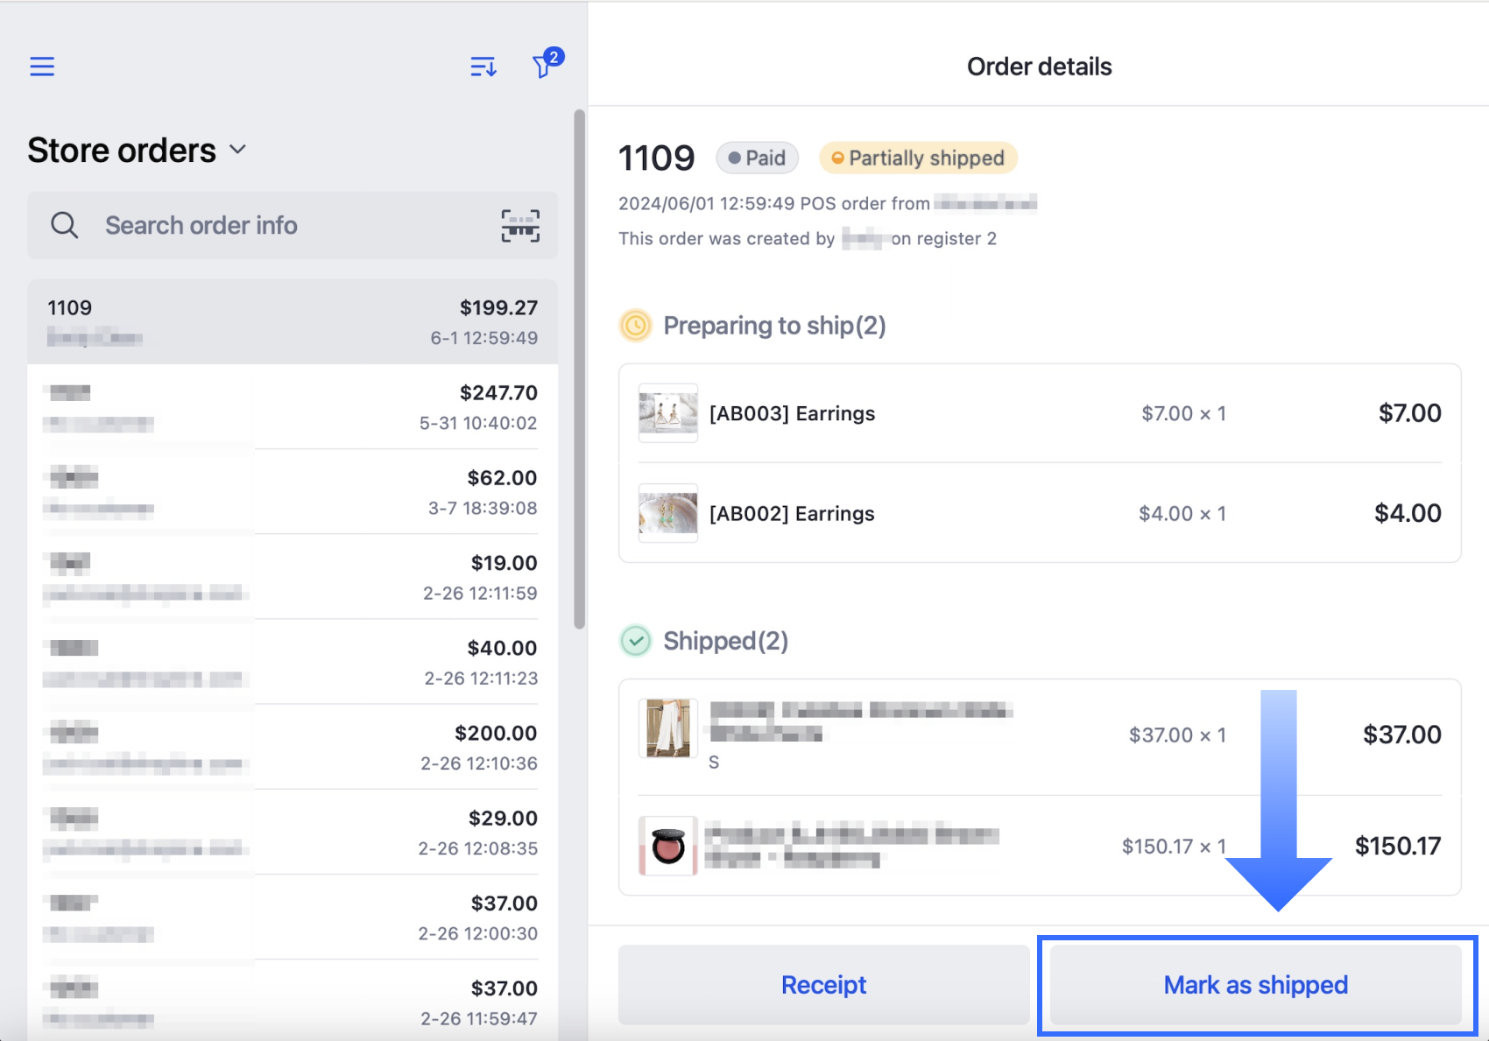1489x1041 pixels.
Task: Click the Preparing to ship clock icon
Action: pos(636,326)
